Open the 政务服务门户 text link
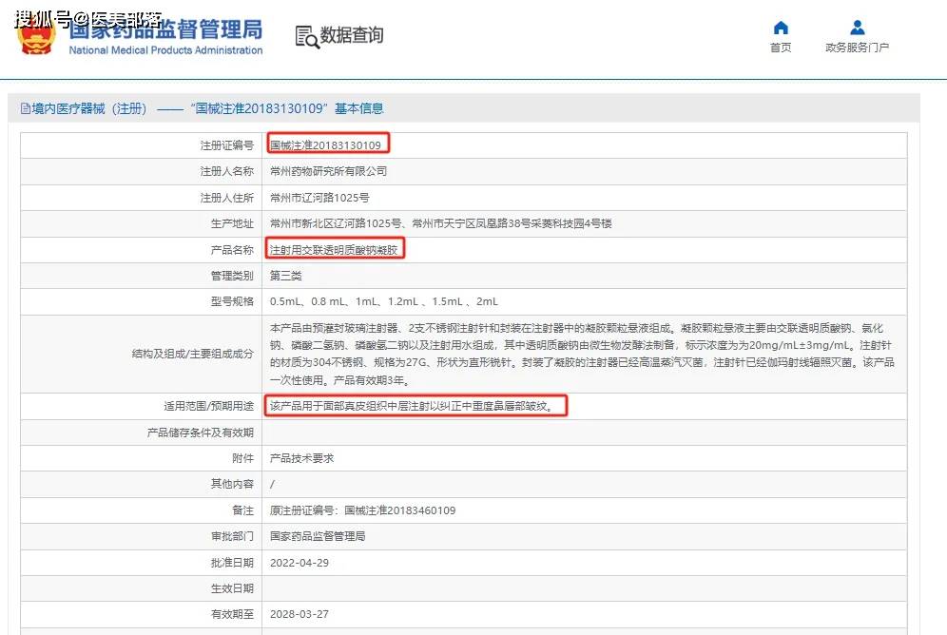947x635 pixels. point(857,48)
